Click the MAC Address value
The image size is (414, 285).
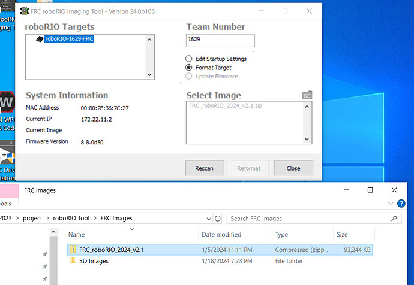pyautogui.click(x=104, y=108)
